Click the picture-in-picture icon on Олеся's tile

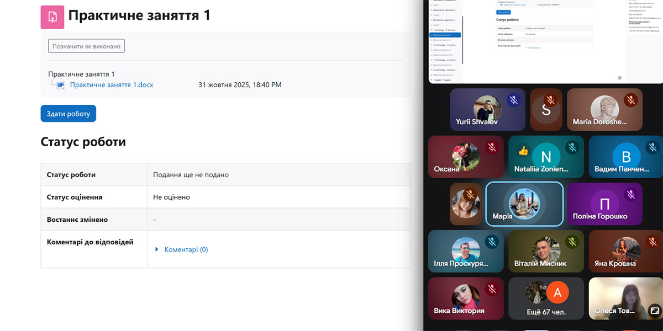(654, 310)
